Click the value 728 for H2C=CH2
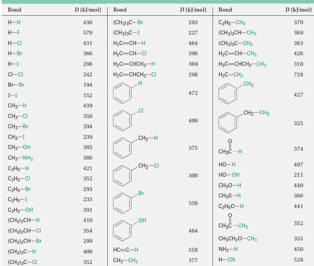 (298, 75)
